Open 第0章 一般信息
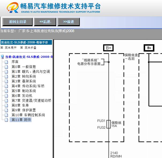Screen dimensions: 162x158 tap(24, 67)
